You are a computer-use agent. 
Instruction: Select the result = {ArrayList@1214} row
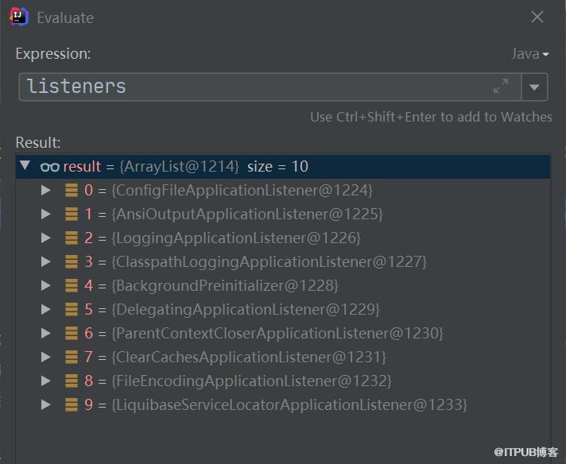pos(283,166)
